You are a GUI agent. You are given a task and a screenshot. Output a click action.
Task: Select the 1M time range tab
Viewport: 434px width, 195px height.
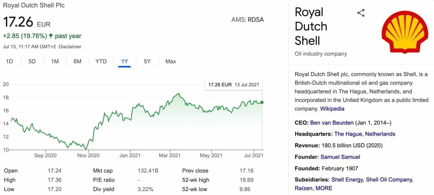(55, 61)
